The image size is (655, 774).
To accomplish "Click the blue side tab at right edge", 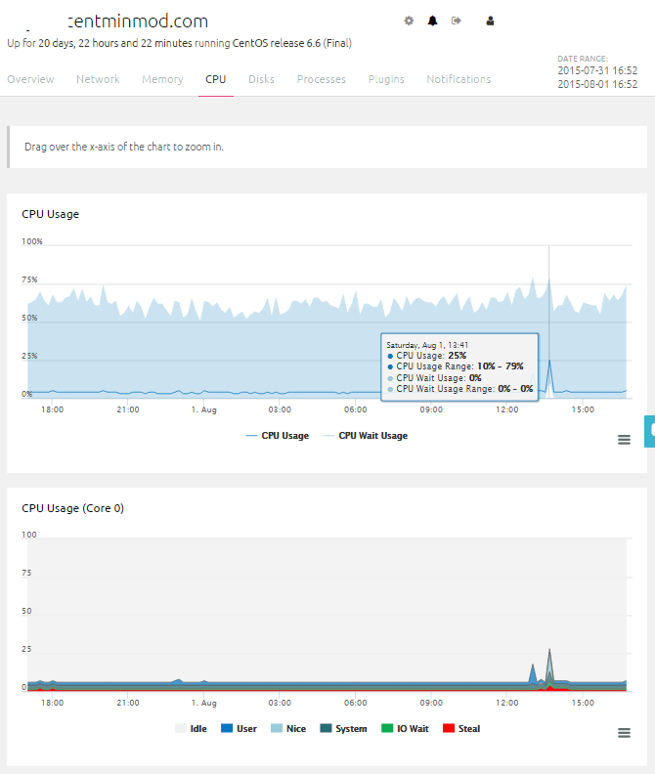I will tap(650, 430).
